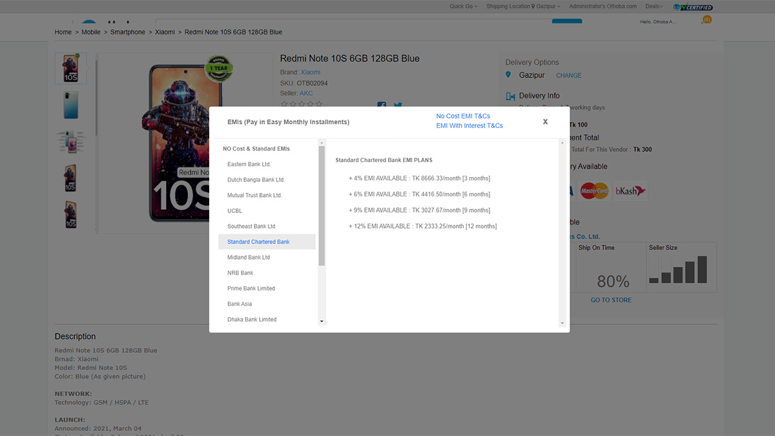Click the EMI plans panel scroll-up arrow
Viewport: 775px width, 436px height.
562,142
